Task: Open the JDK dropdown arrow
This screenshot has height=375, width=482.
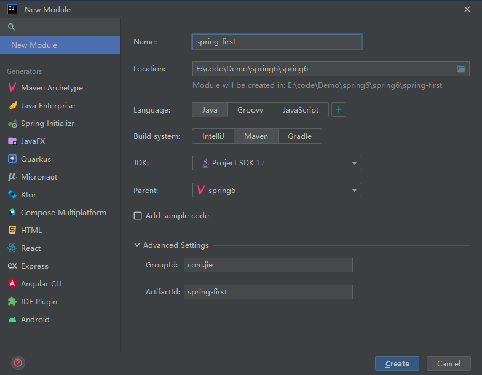Action: click(x=354, y=163)
